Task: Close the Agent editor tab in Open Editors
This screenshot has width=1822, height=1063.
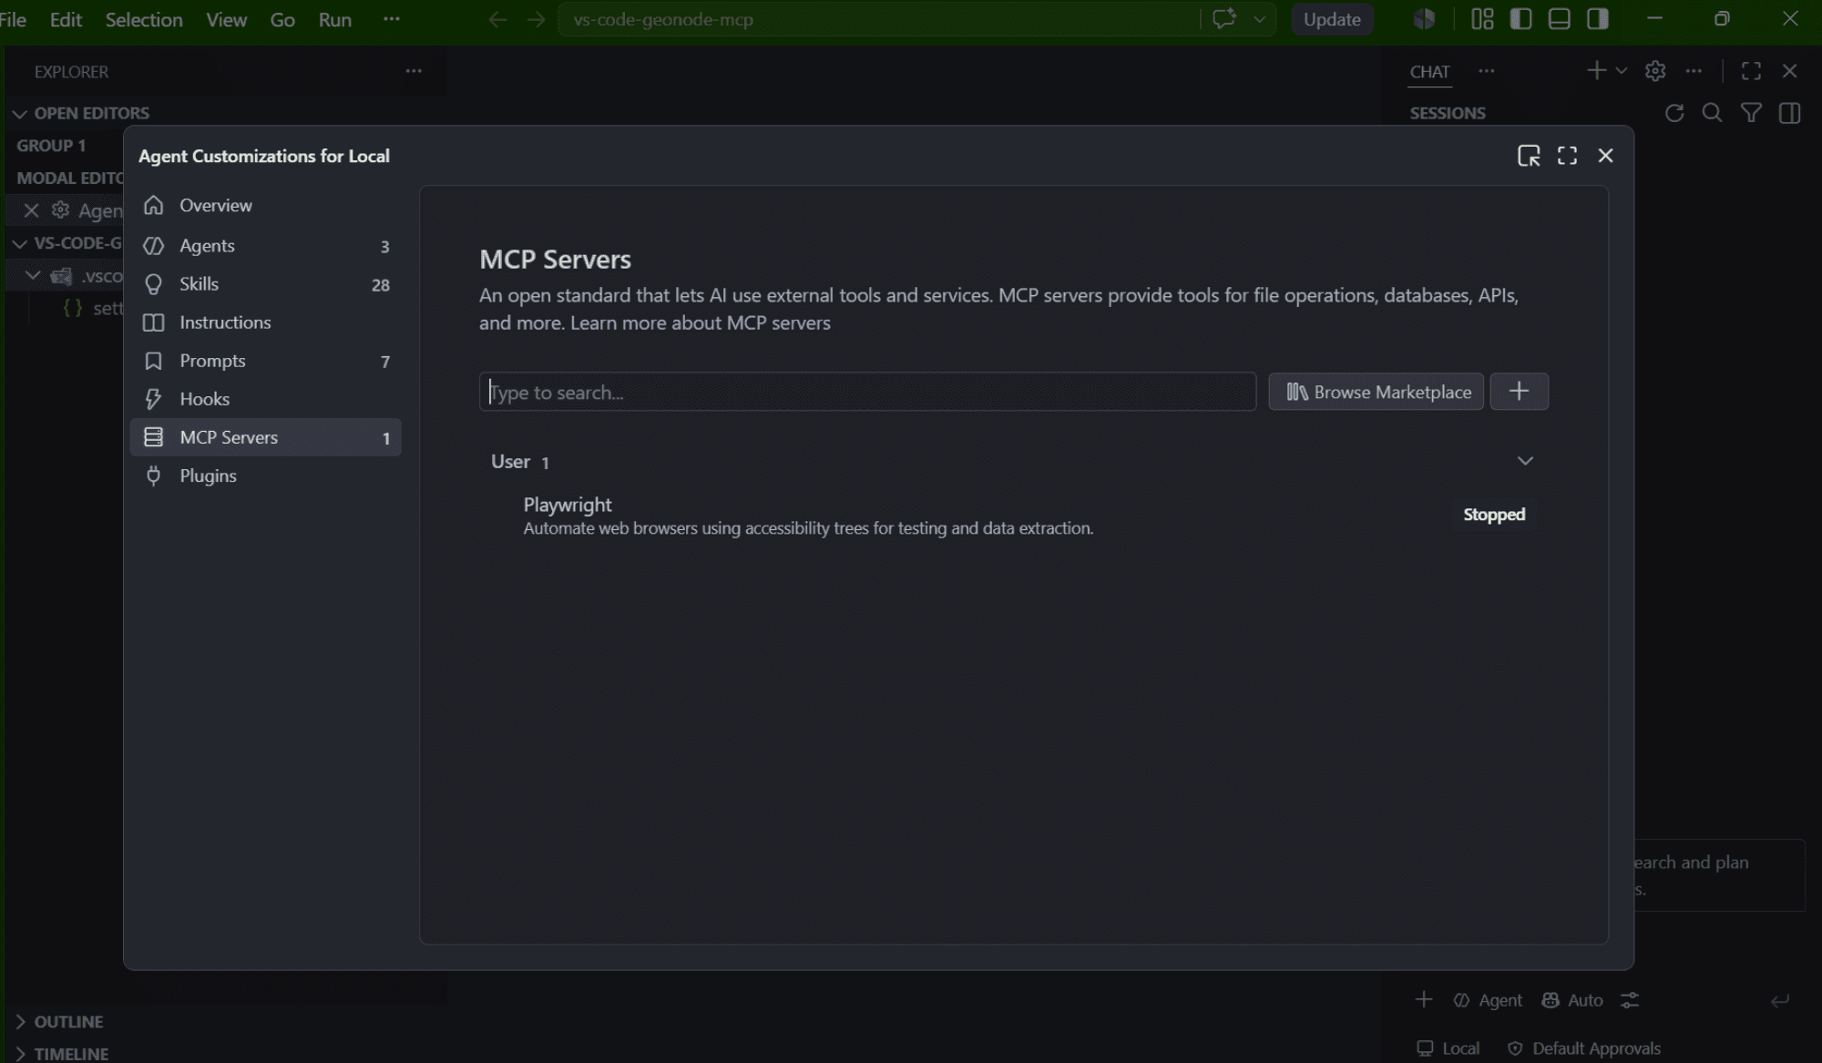Action: 31,210
